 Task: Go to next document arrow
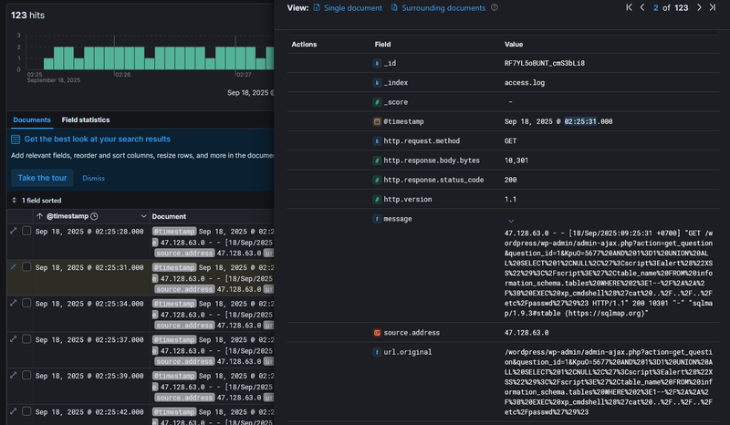pos(699,7)
